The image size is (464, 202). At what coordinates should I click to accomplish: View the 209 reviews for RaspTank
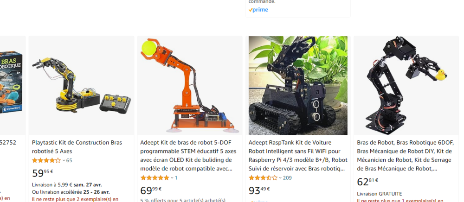pos(287,178)
